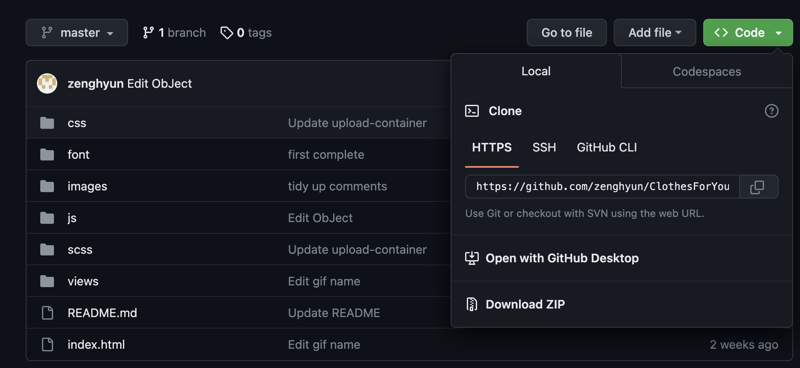
Task: Open the master branch selector dropdown
Action: pyautogui.click(x=77, y=33)
